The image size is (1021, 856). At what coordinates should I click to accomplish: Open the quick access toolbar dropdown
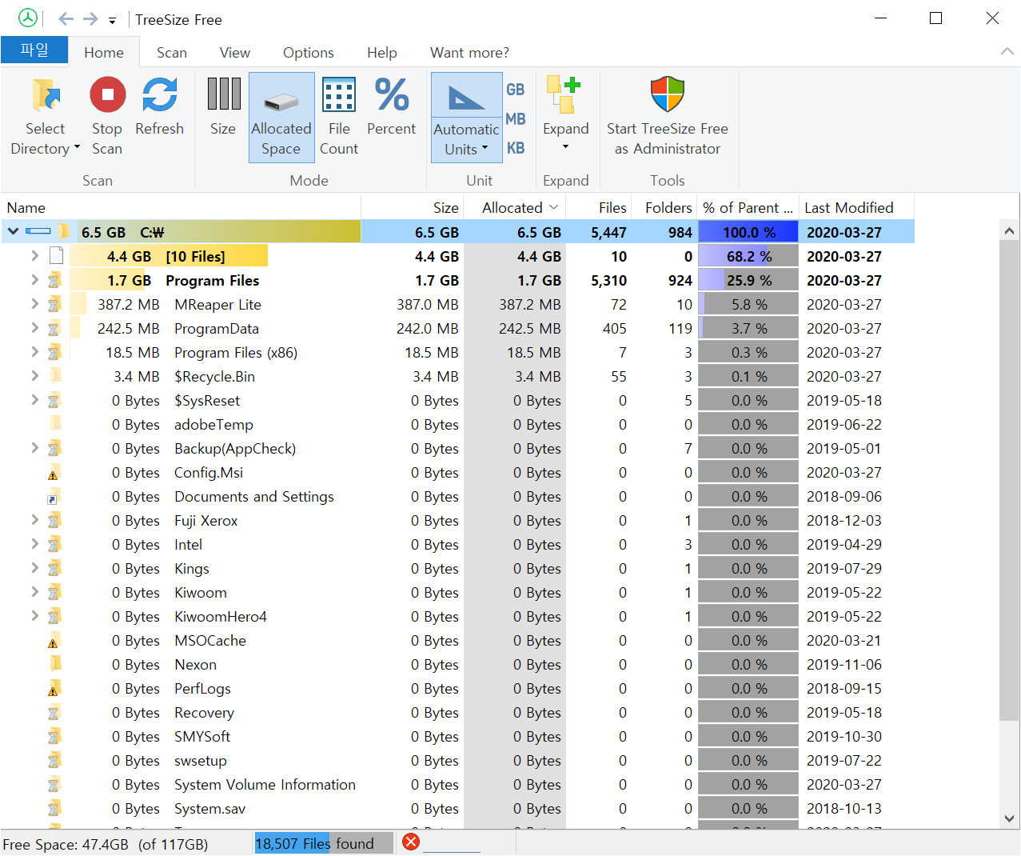click(113, 20)
